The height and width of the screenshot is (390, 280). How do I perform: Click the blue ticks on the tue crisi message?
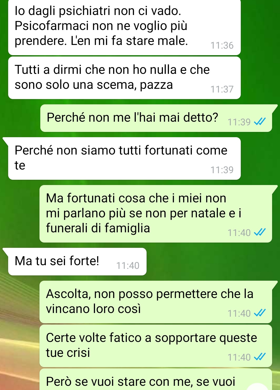coord(259,357)
